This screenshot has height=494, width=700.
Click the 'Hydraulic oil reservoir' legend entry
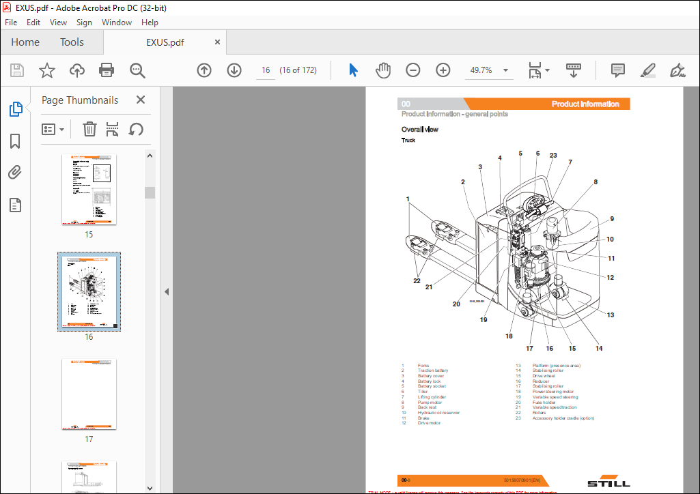pos(438,413)
